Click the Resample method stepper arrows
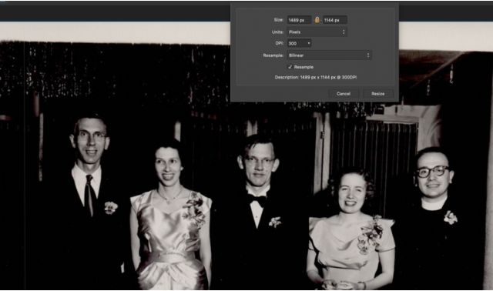The image size is (493, 291). click(368, 55)
